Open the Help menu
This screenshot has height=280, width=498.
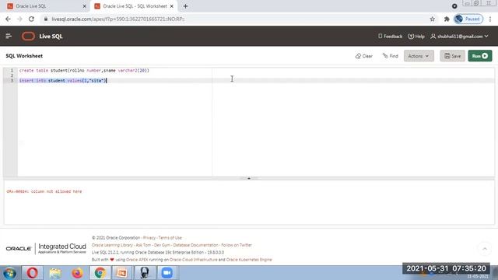416,37
